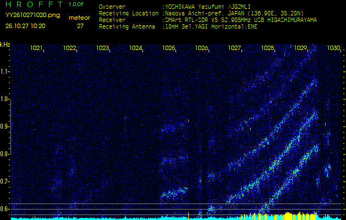Select the meteor count value 27
This screenshot has height=220, width=346.
point(80,26)
